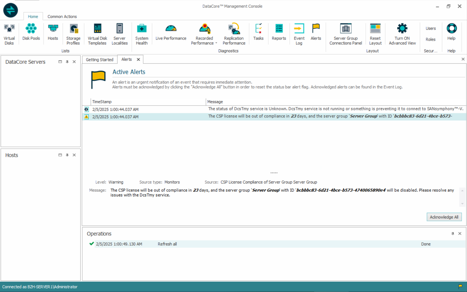
Task: Expand the Recorded Performance dropdown
Action: click(x=216, y=43)
